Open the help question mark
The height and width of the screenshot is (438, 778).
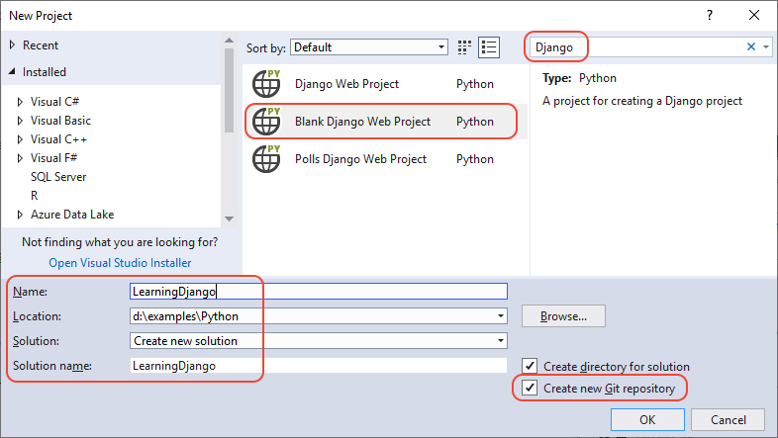click(709, 16)
